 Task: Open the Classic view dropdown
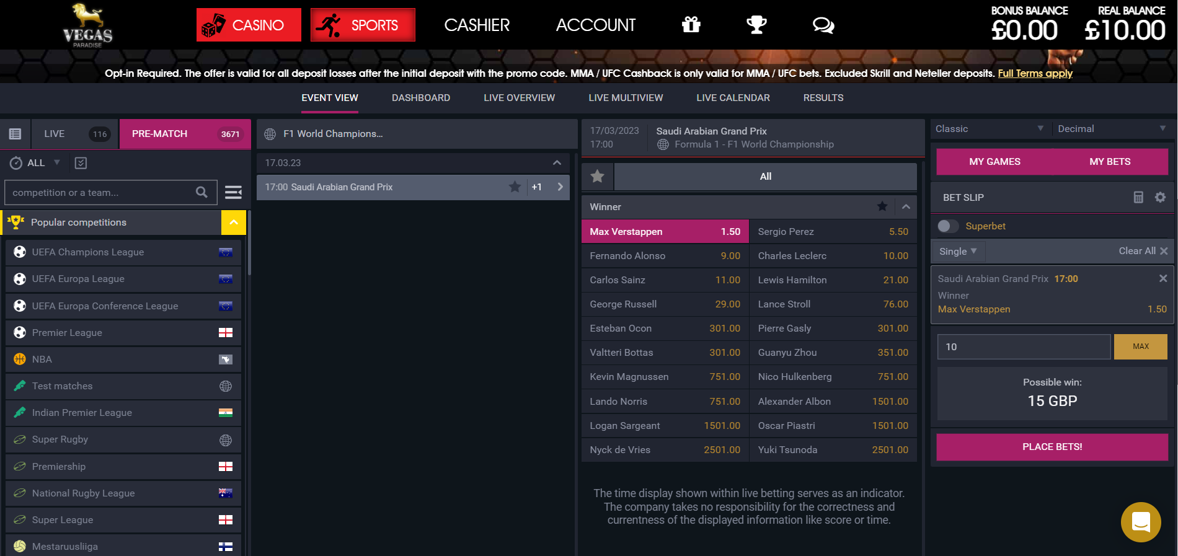[990, 129]
